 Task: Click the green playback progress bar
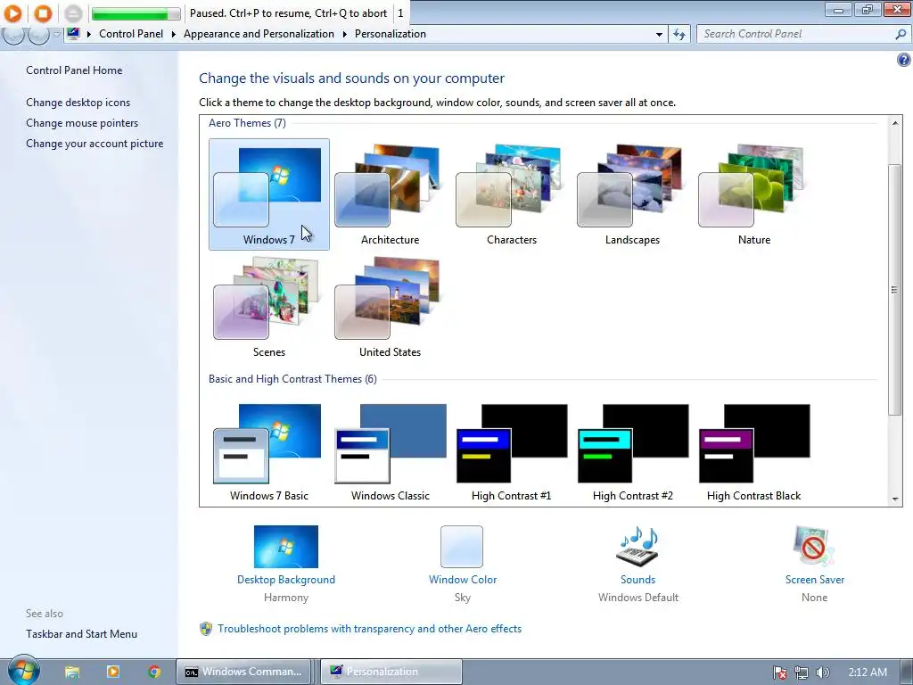(136, 13)
